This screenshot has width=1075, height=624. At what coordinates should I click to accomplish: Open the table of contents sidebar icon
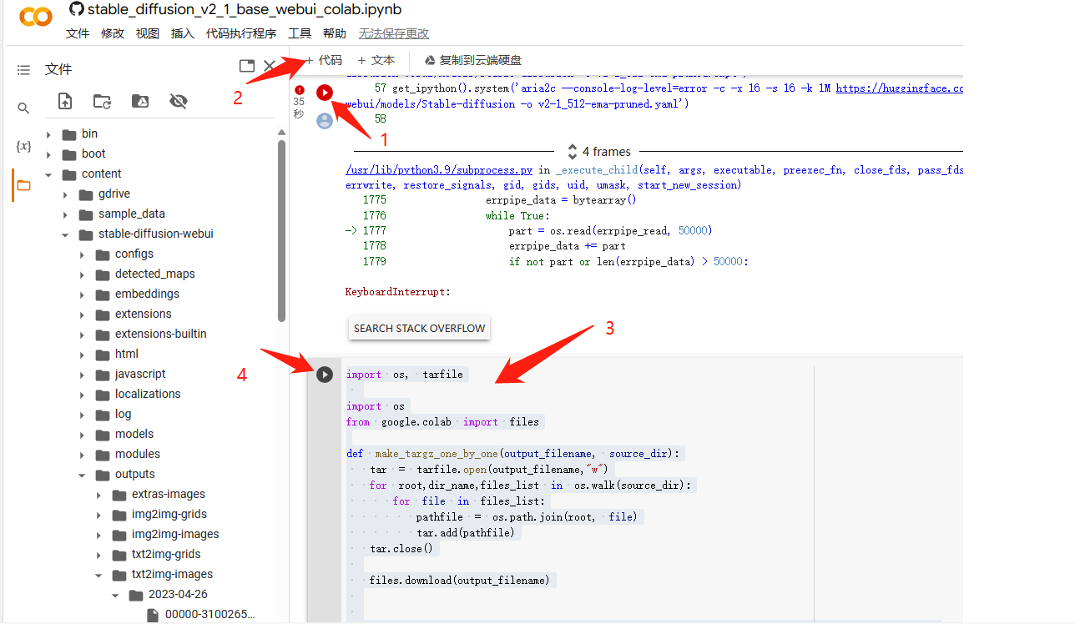23,70
